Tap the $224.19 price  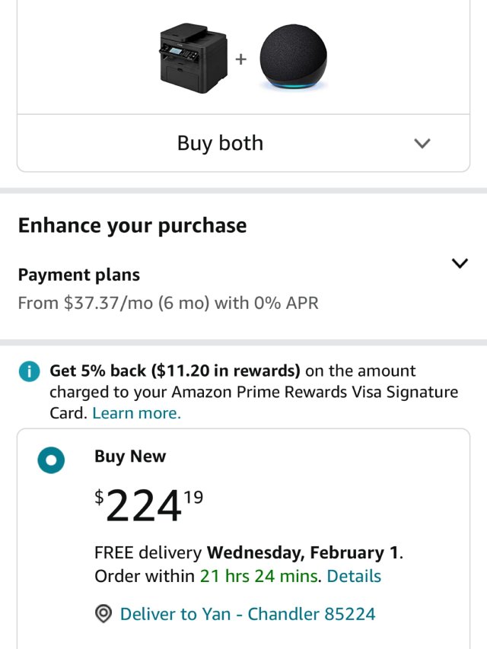coord(149,505)
